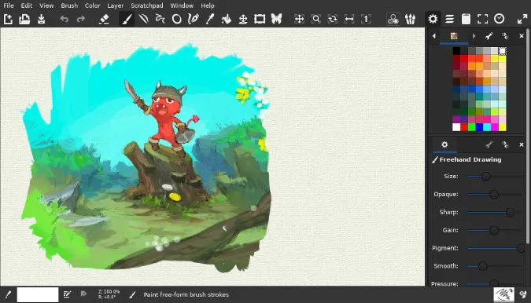Close the palette panel
The image size is (531, 303).
(x=522, y=36)
